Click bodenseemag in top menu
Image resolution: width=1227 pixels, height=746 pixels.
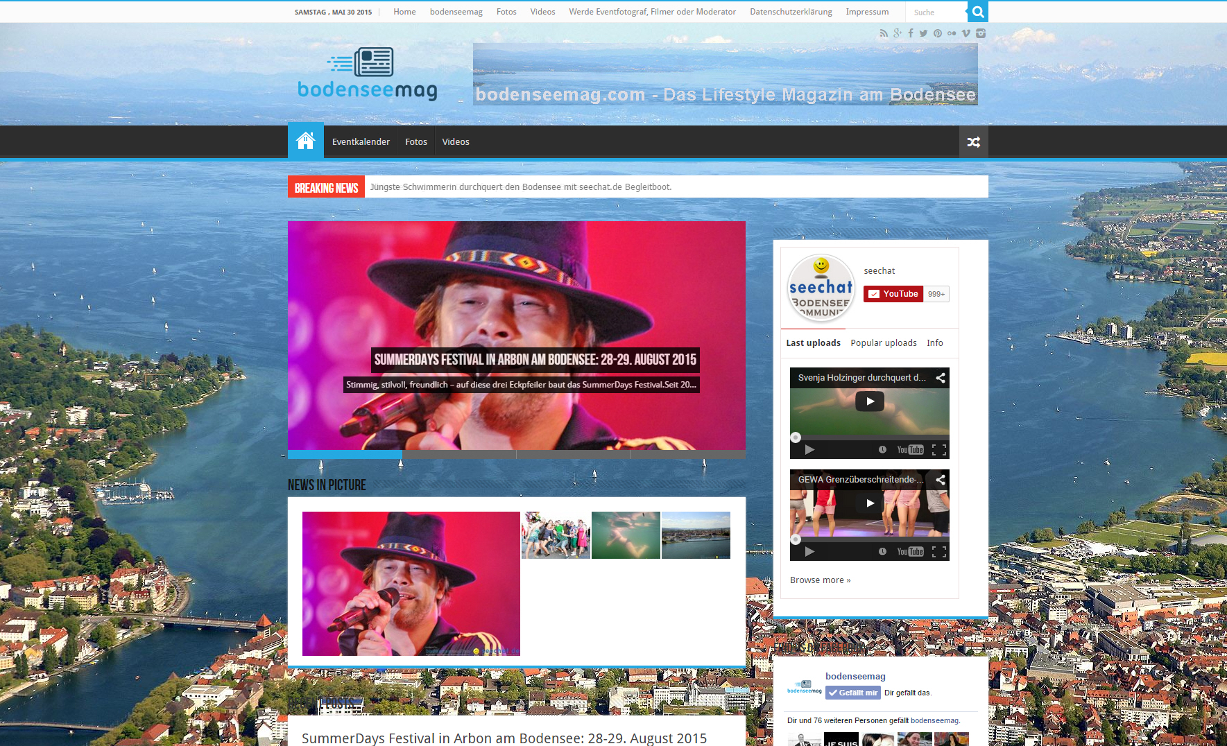coord(456,12)
